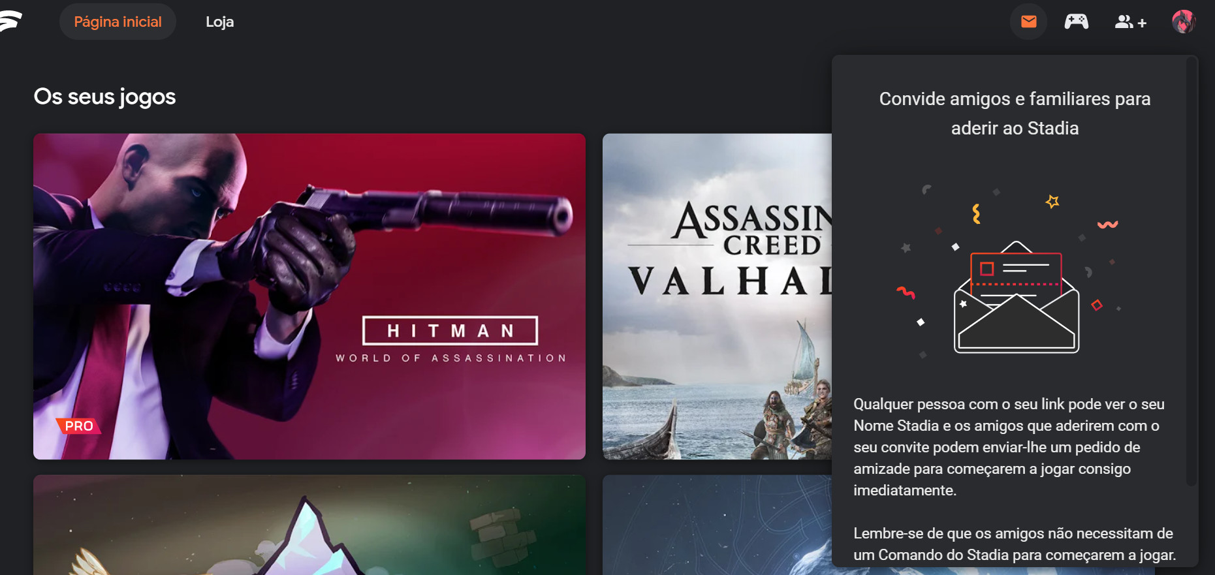Open the dark blue starry game card

717,525
